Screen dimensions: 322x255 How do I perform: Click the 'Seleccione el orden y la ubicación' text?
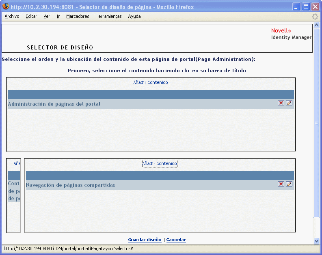click(129, 59)
